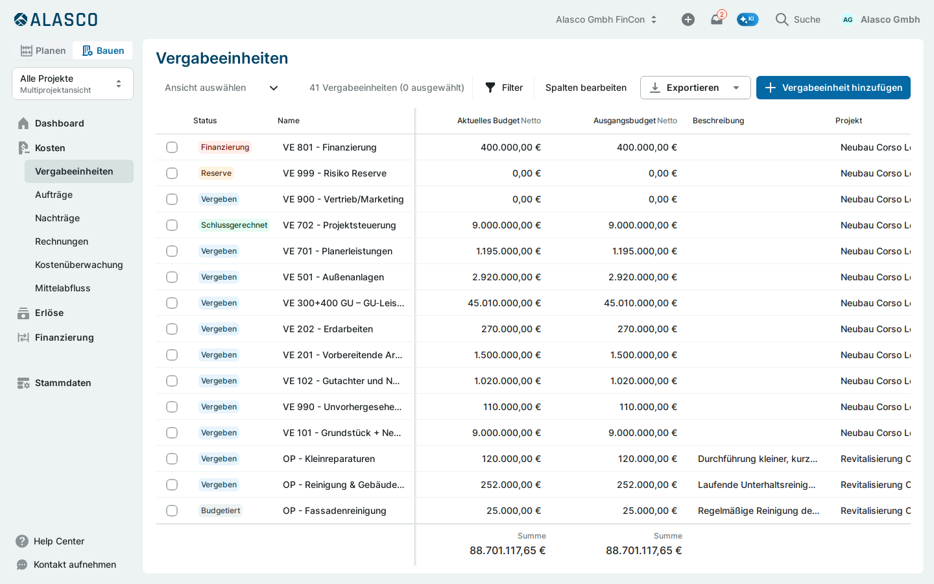This screenshot has width=934, height=584.
Task: Go to Rechnungen in the Kosten menu
Action: point(62,241)
